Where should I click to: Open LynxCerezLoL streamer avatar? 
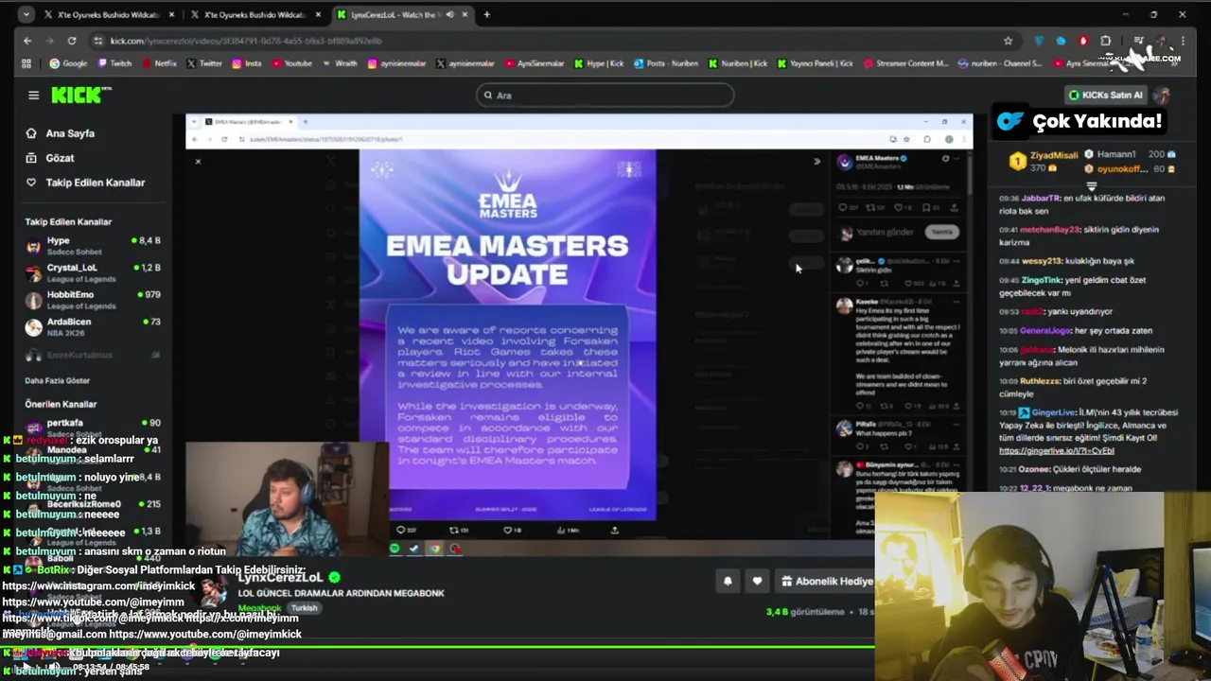[214, 591]
